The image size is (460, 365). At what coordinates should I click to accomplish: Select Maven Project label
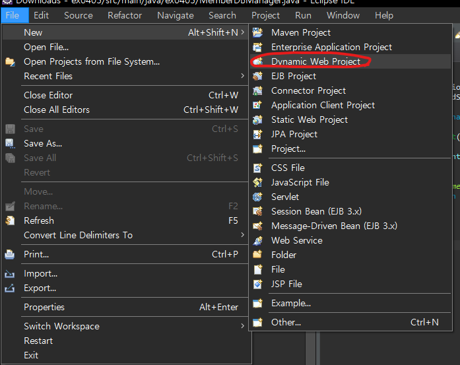(301, 32)
